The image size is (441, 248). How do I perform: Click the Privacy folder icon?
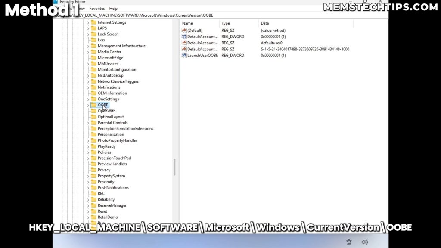pos(93,170)
